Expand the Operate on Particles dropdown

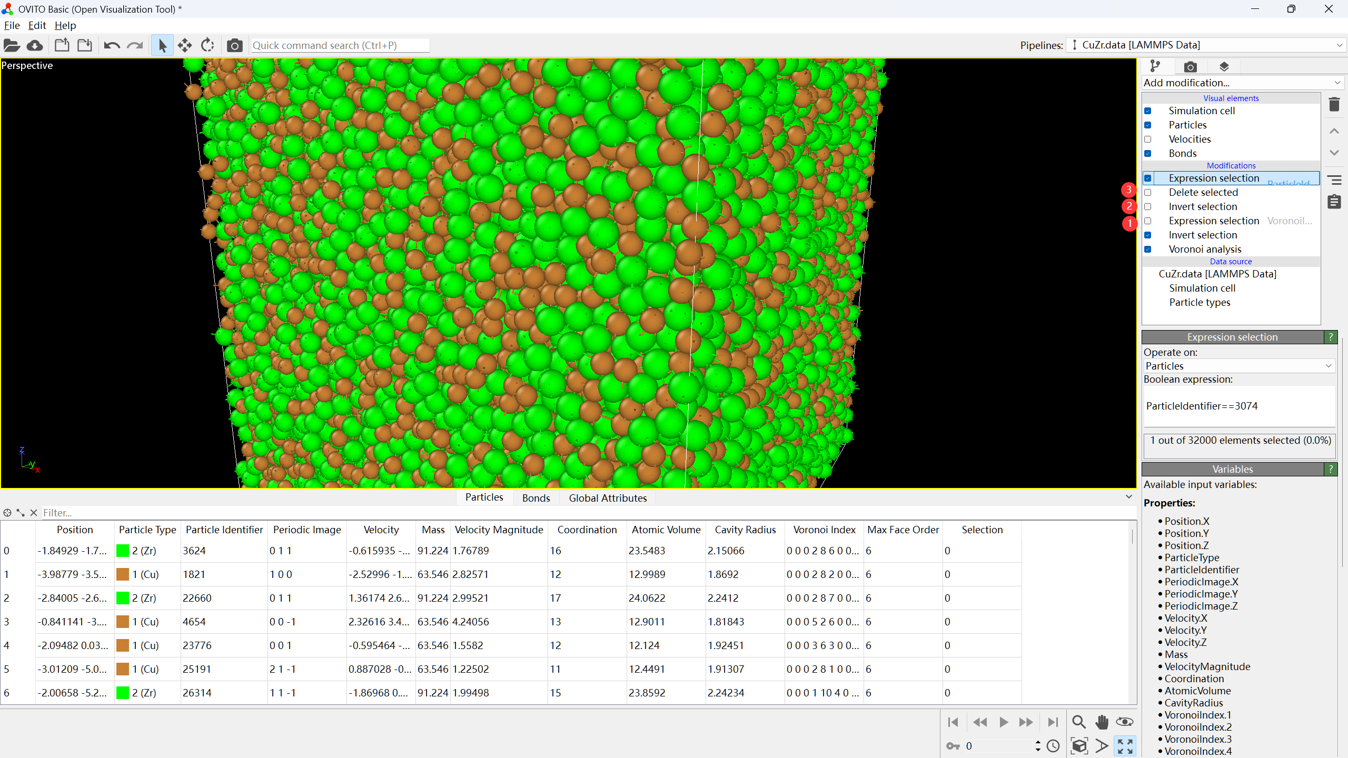click(x=1238, y=366)
